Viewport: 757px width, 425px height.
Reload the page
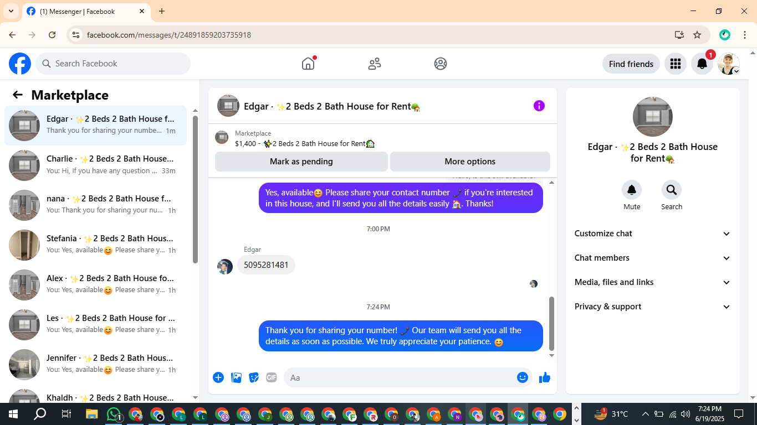coord(52,35)
